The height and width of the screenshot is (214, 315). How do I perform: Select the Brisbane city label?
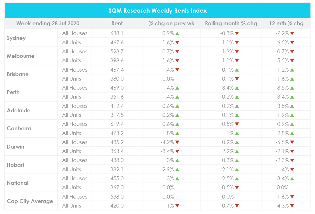(18, 74)
